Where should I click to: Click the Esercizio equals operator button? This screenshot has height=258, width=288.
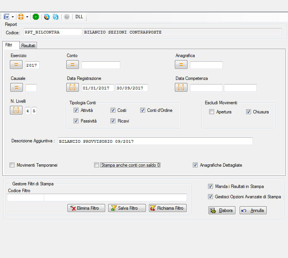[16, 65]
